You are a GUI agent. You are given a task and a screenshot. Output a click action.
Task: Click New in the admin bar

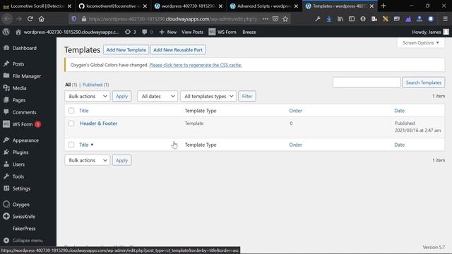[168, 32]
